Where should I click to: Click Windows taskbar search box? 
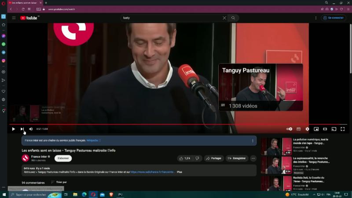[x=35, y=194]
